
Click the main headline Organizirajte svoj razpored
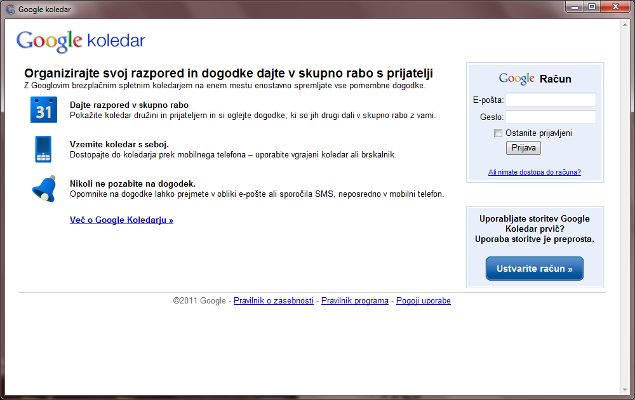229,73
